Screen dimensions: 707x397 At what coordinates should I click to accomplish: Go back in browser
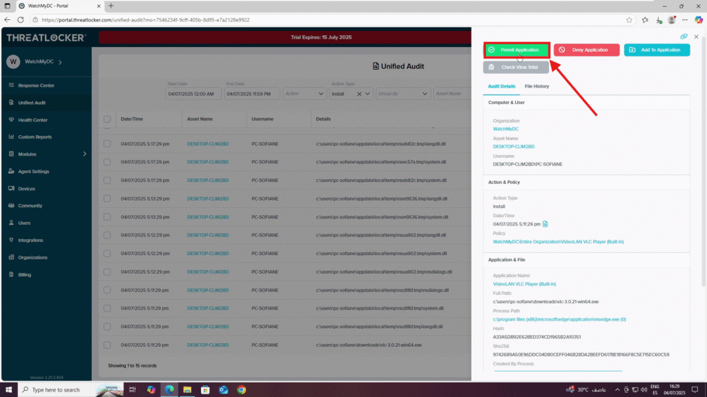[x=7, y=20]
